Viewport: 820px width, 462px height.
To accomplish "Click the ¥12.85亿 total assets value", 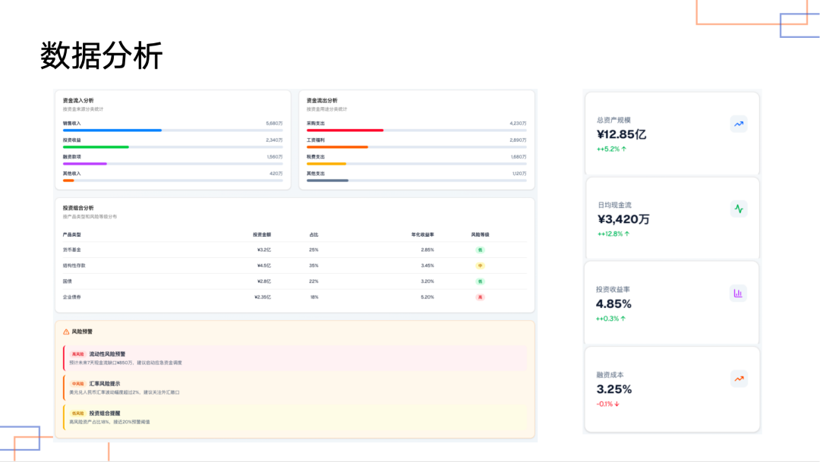I will pos(621,134).
